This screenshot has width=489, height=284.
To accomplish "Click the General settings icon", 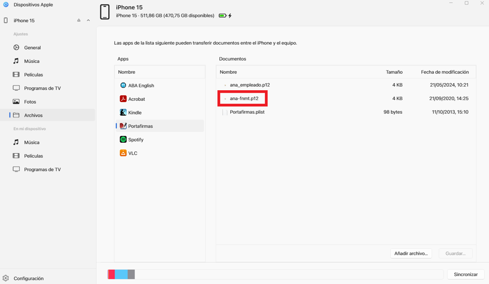I will [16, 48].
